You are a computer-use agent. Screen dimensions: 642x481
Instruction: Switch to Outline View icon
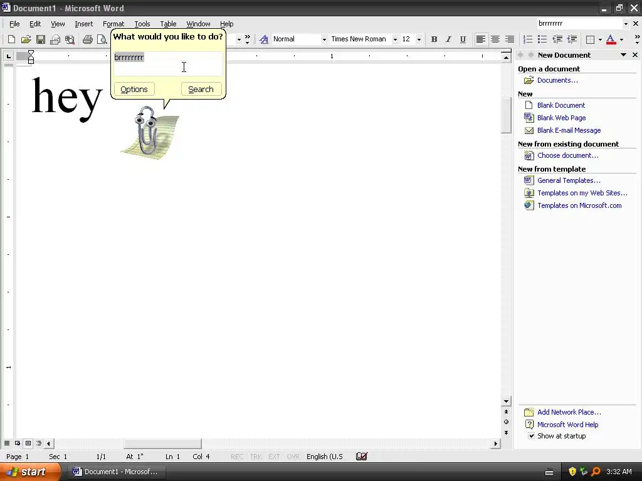(39, 443)
